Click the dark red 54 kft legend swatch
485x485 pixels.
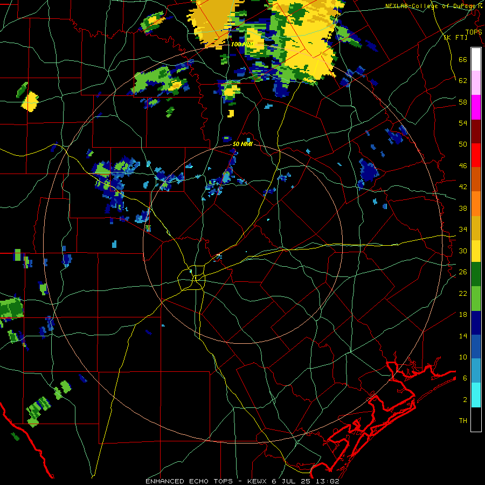click(x=476, y=131)
